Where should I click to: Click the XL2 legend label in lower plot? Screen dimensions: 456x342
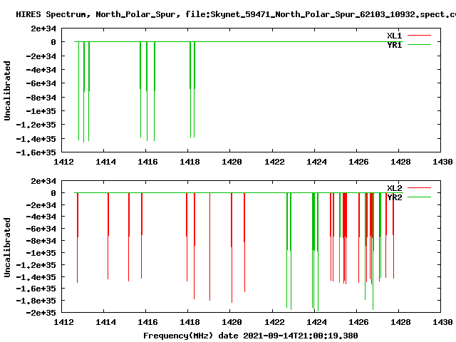click(394, 188)
